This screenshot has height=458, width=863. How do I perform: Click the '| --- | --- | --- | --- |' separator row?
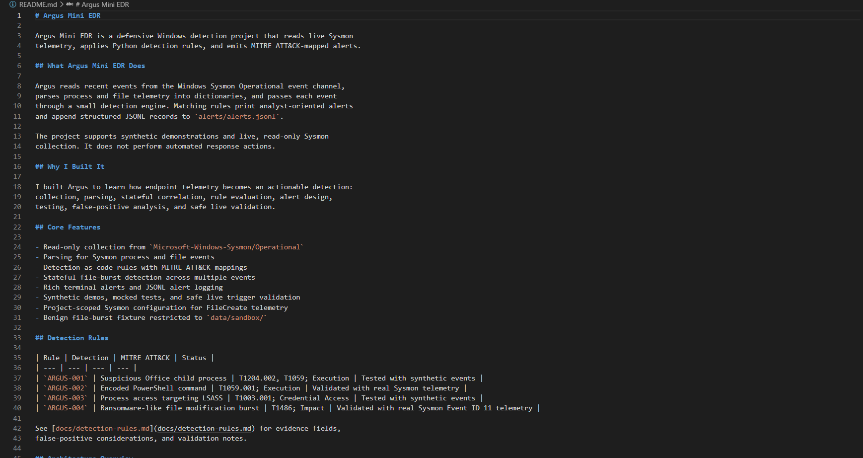tap(86, 368)
